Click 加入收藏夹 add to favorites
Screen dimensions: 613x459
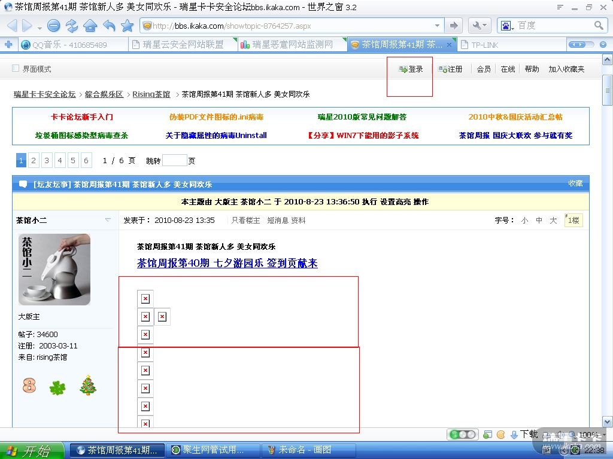pos(566,69)
